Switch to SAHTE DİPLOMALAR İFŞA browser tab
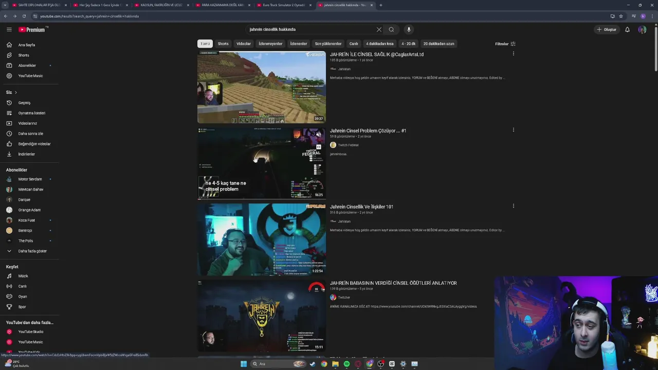This screenshot has width=658, height=370. [x=39, y=5]
